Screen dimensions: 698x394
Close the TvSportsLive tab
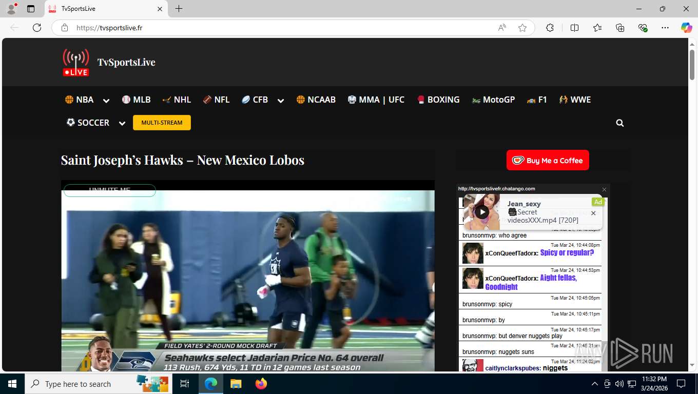point(160,9)
